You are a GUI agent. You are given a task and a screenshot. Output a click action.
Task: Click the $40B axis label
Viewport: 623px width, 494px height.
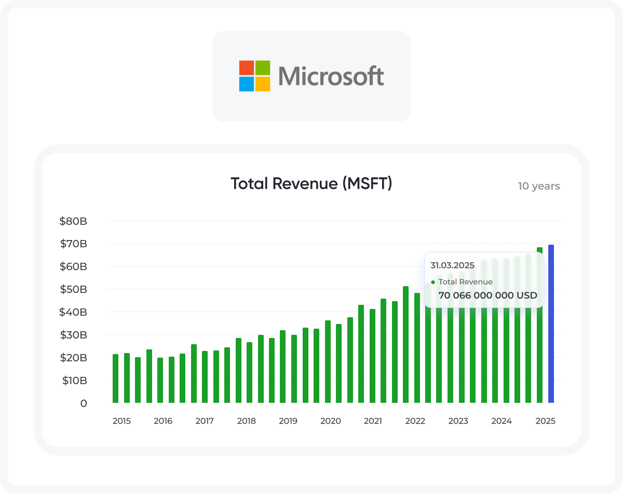(x=73, y=312)
